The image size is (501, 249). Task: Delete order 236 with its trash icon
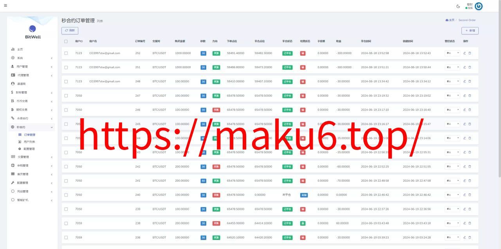tap(470, 237)
